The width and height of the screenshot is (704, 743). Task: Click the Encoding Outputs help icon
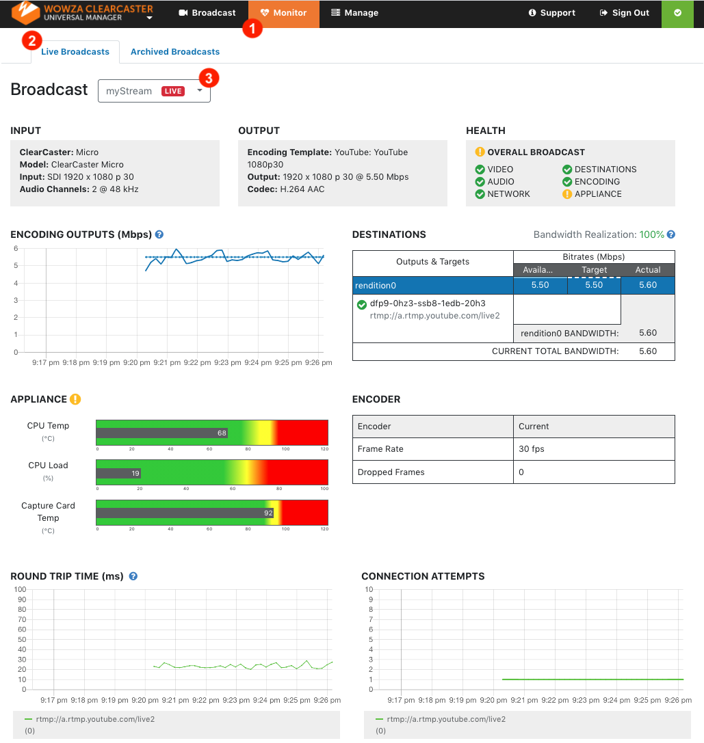tap(159, 234)
